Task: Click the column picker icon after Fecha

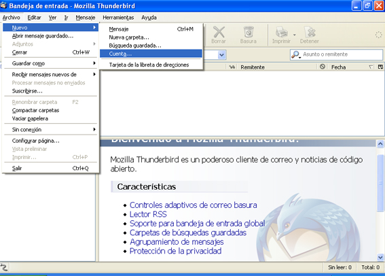Action: pos(380,67)
